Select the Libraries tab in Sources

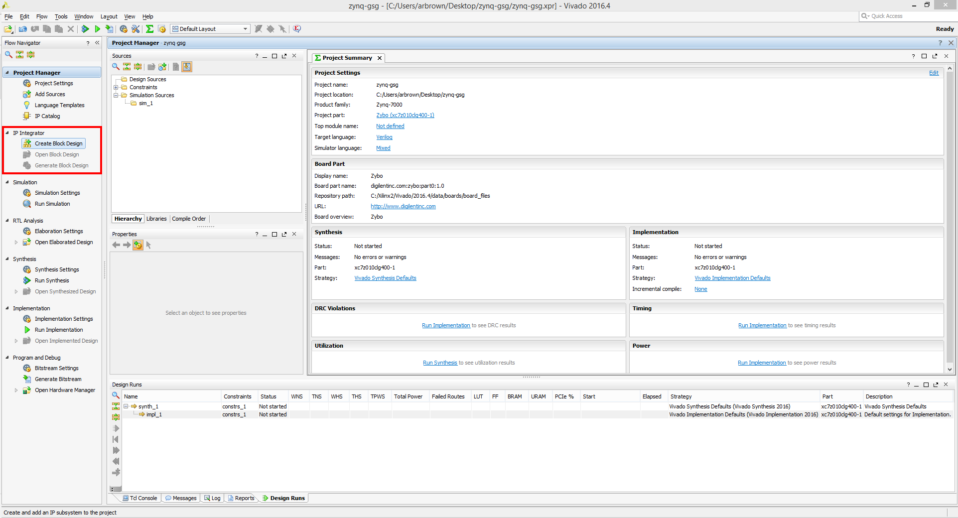156,219
